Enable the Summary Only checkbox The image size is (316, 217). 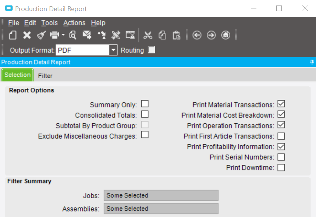tap(145, 104)
